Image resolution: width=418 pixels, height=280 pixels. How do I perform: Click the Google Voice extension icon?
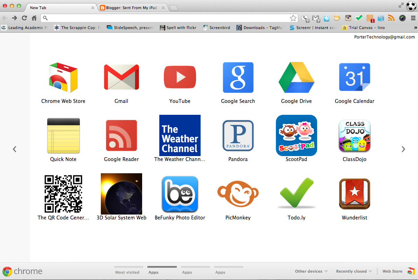point(305,18)
